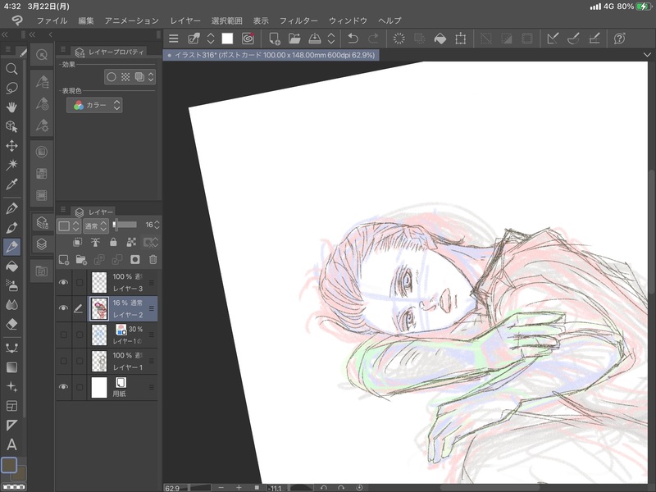The image size is (656, 492).
Task: Click the Undo arrow in command bar
Action: [353, 38]
